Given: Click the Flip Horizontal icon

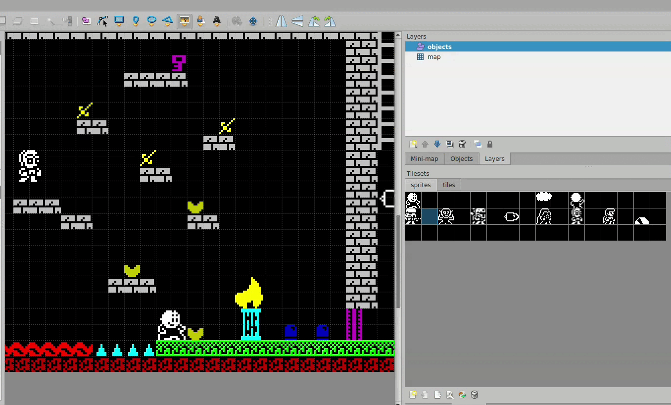Looking at the screenshot, I should tap(281, 21).
